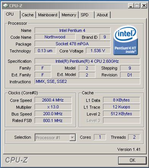Click the Family value field
The image size is (149, 168).
(x=43, y=68)
